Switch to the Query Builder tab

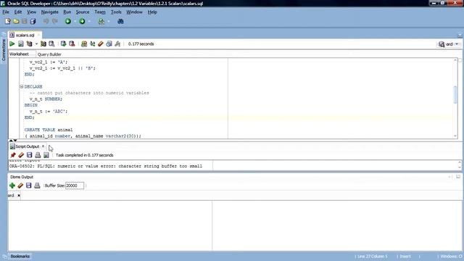(49, 54)
